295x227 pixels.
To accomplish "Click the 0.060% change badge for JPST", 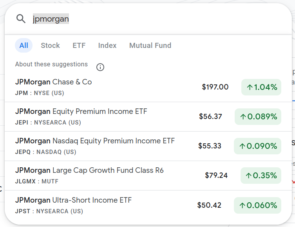I will coord(257,205).
